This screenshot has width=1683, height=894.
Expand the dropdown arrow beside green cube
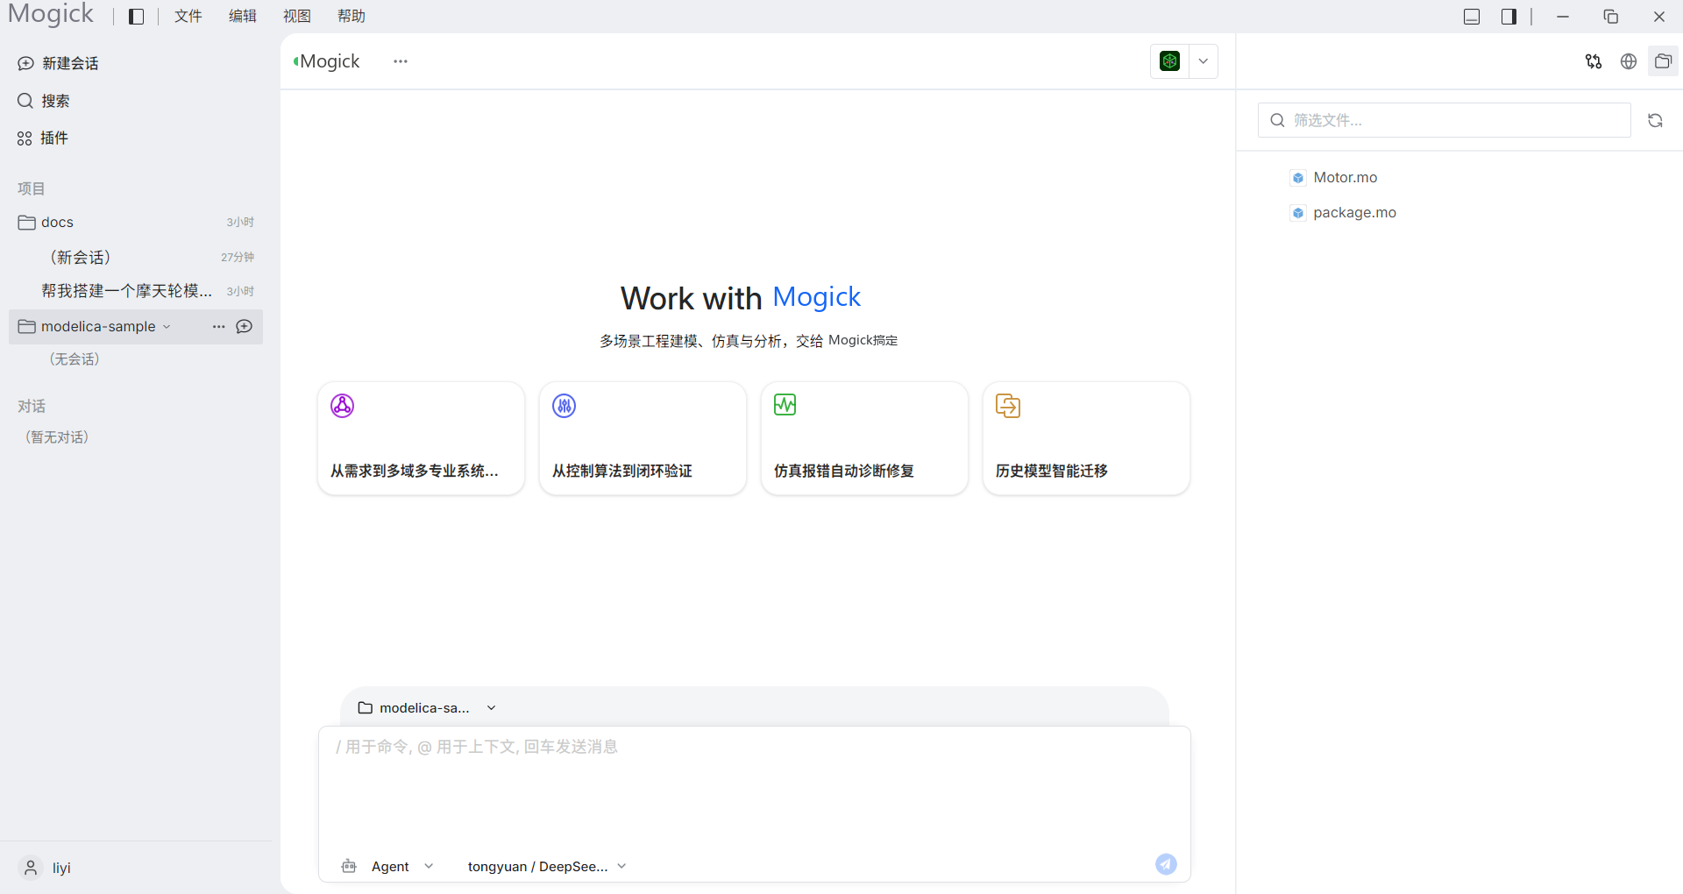[x=1204, y=61]
